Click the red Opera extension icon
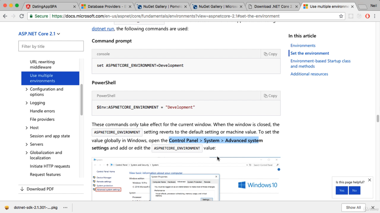The width and height of the screenshot is (380, 213). (x=367, y=16)
